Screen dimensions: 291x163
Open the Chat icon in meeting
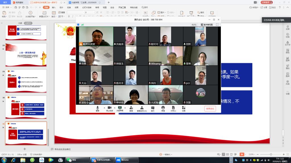pos(153,108)
